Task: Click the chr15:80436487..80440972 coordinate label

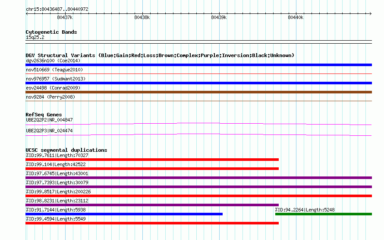Action: tap(57, 9)
